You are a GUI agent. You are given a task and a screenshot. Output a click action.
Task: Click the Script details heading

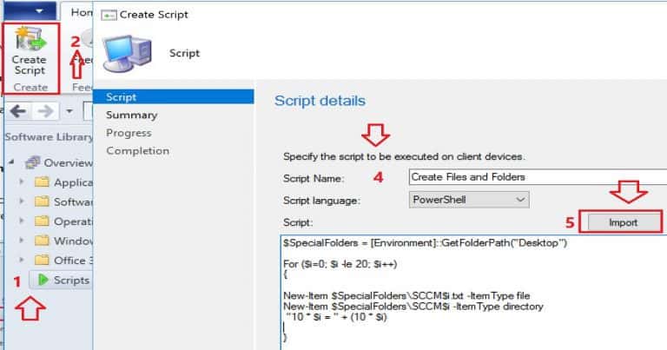[320, 101]
